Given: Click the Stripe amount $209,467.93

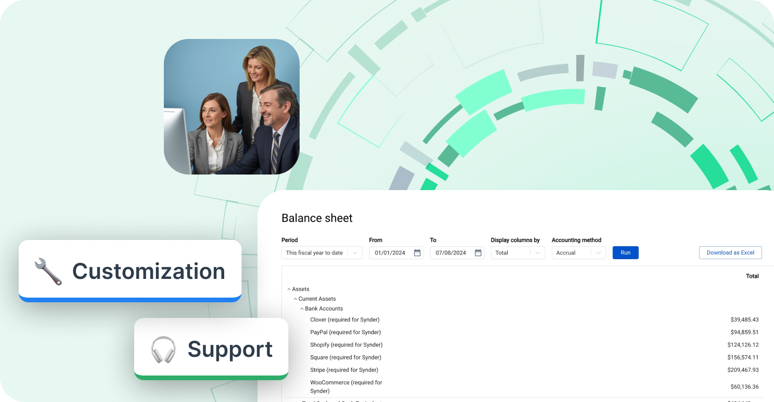Looking at the screenshot, I should [743, 370].
